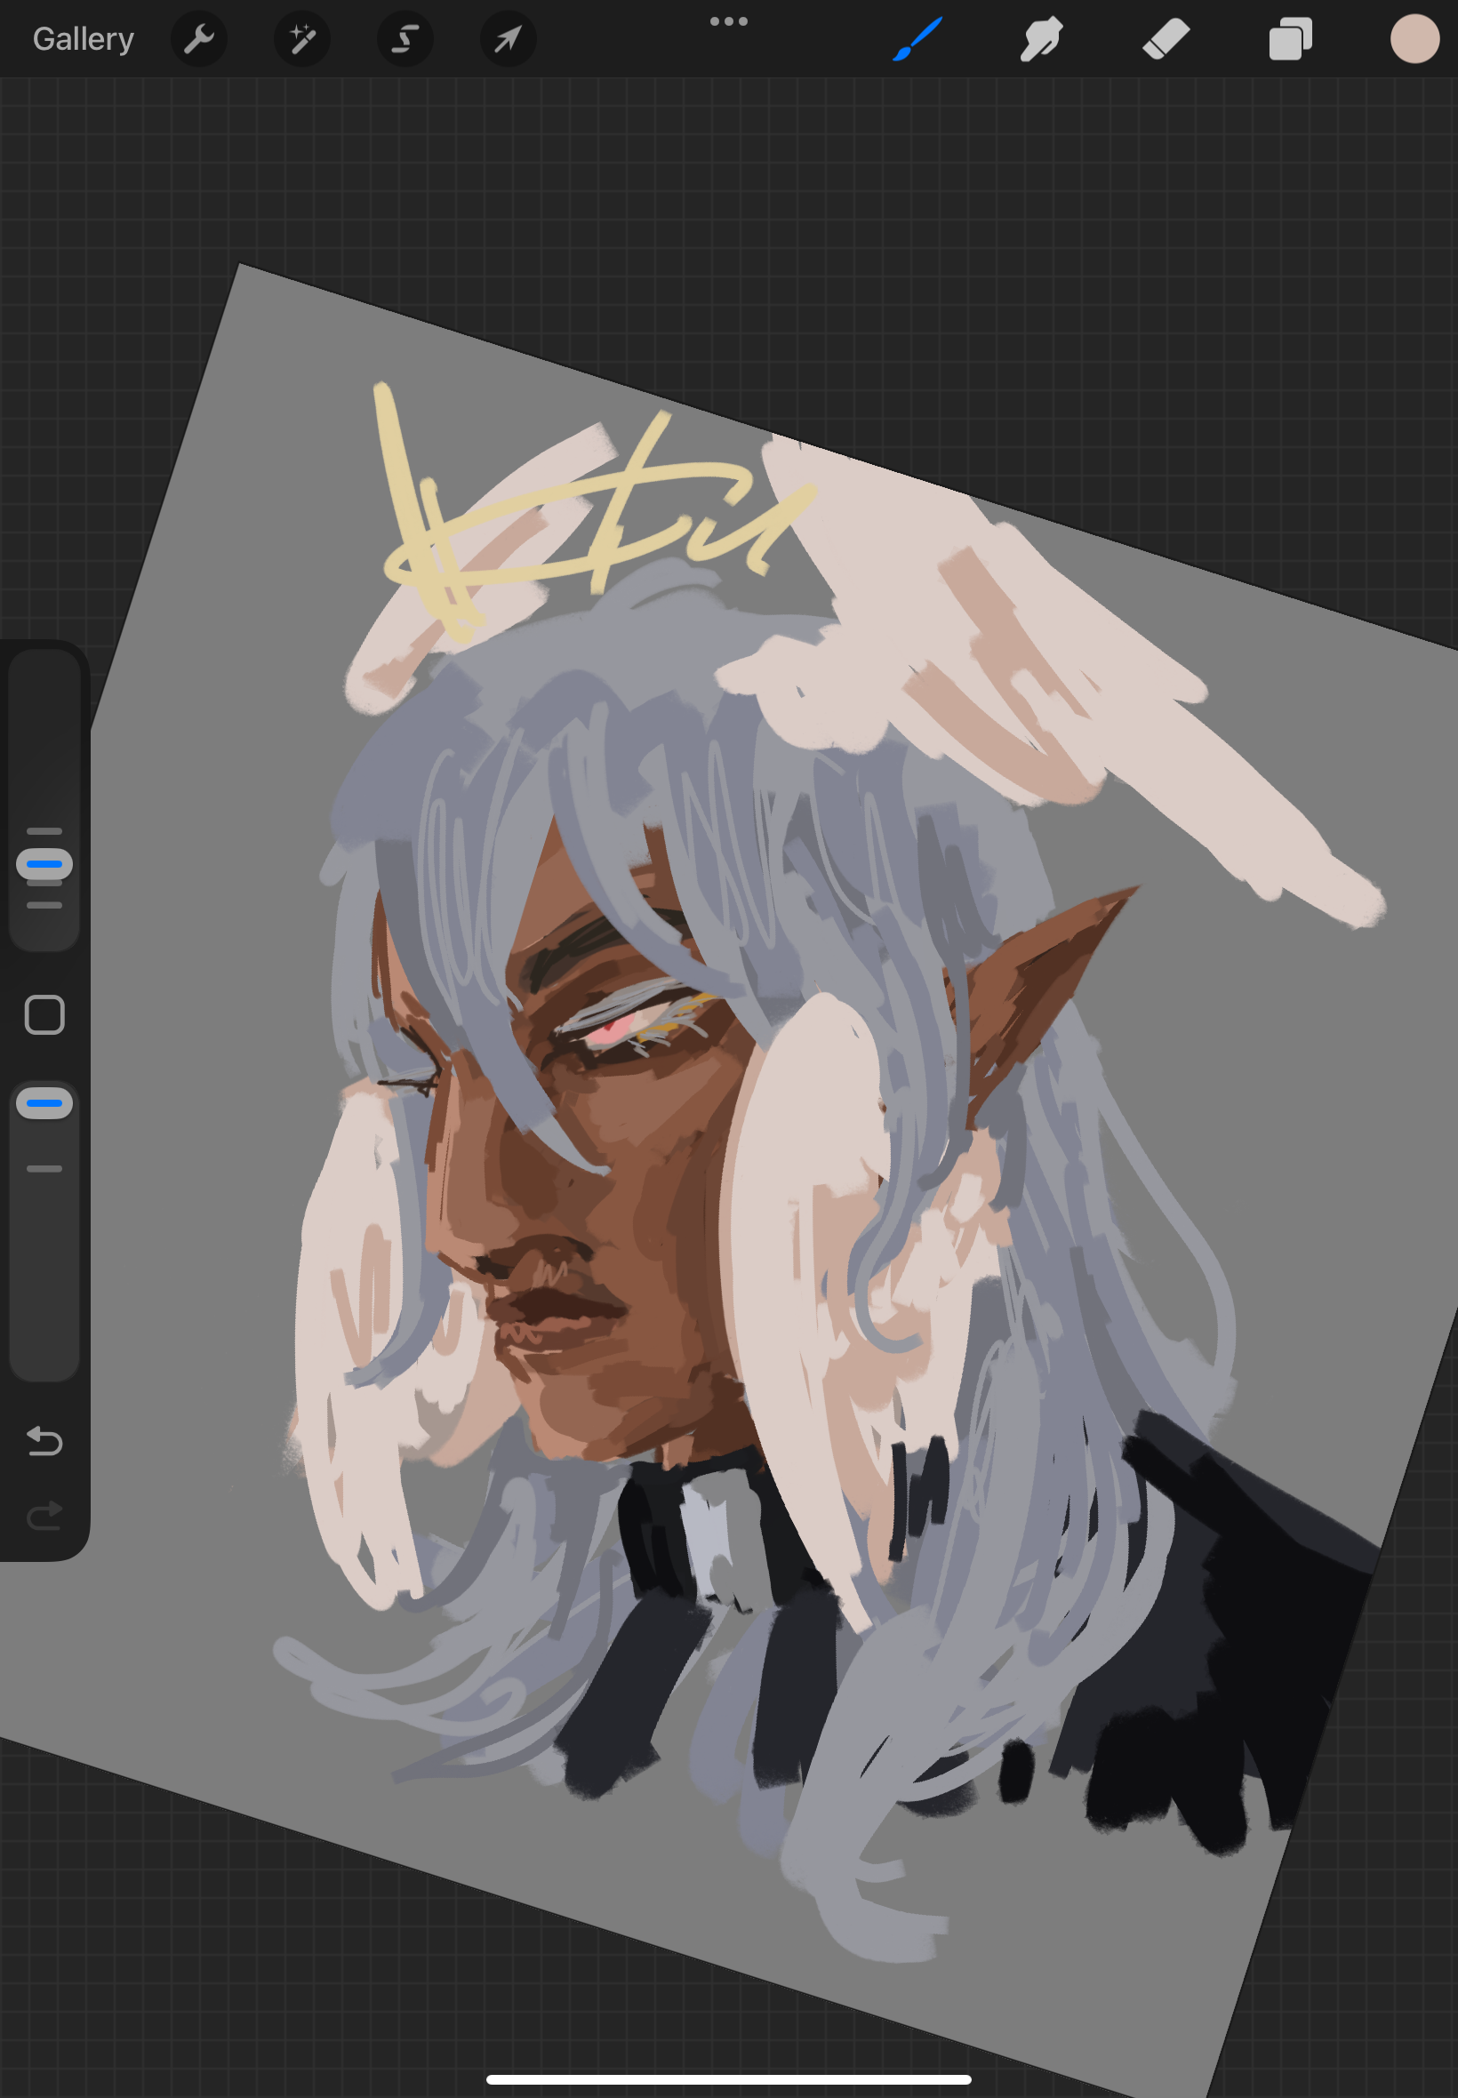Tap the home indicator bar
Image resolution: width=1458 pixels, height=2098 pixels.
[728, 2079]
